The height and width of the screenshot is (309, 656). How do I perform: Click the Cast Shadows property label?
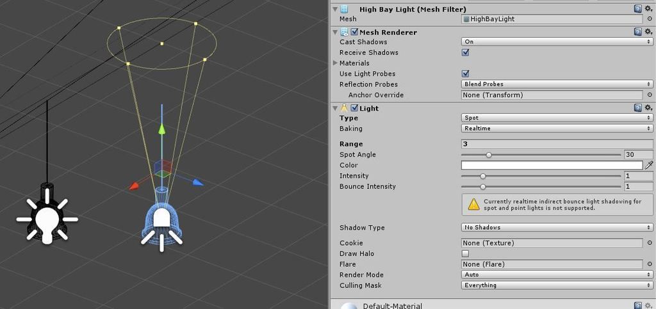tap(363, 42)
